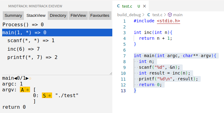Click the orange S badge at index 0

coord(44,96)
